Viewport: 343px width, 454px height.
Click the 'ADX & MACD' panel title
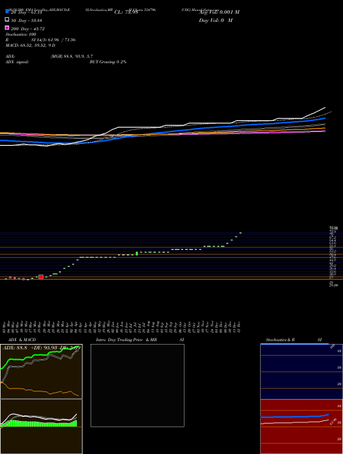coord(22,340)
